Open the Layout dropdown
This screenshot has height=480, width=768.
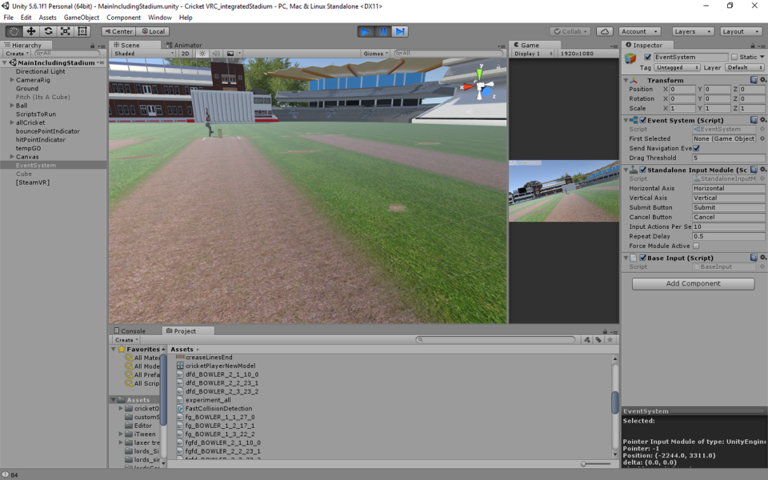740,31
